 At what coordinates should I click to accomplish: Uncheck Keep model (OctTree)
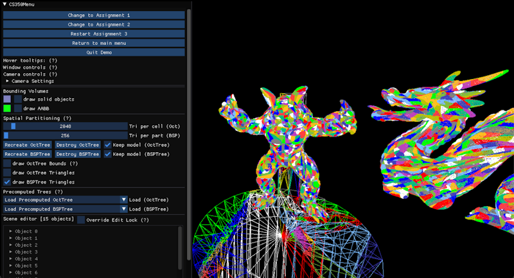pos(107,144)
